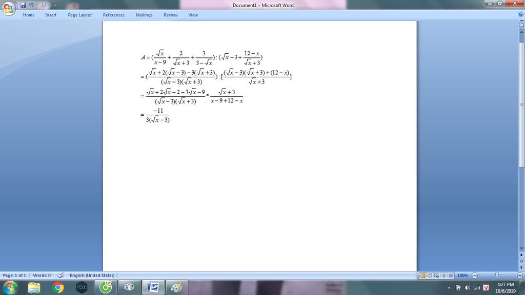
Task: Open the network signal tray icon
Action: 477,288
